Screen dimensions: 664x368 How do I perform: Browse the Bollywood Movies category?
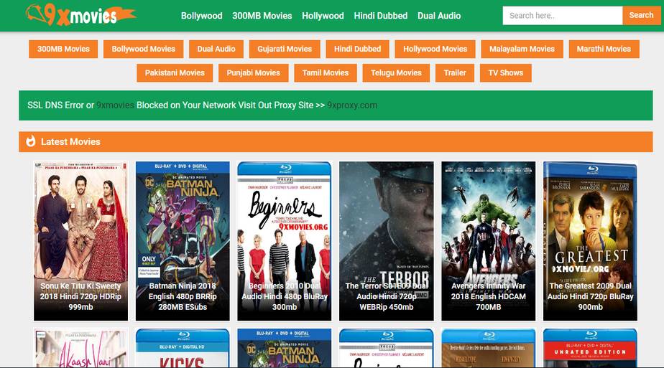pyautogui.click(x=144, y=49)
